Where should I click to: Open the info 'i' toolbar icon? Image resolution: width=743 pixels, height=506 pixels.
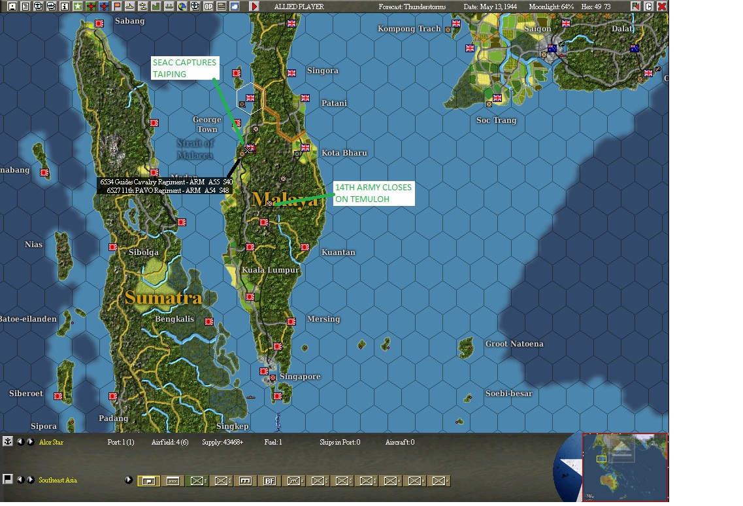(x=65, y=7)
